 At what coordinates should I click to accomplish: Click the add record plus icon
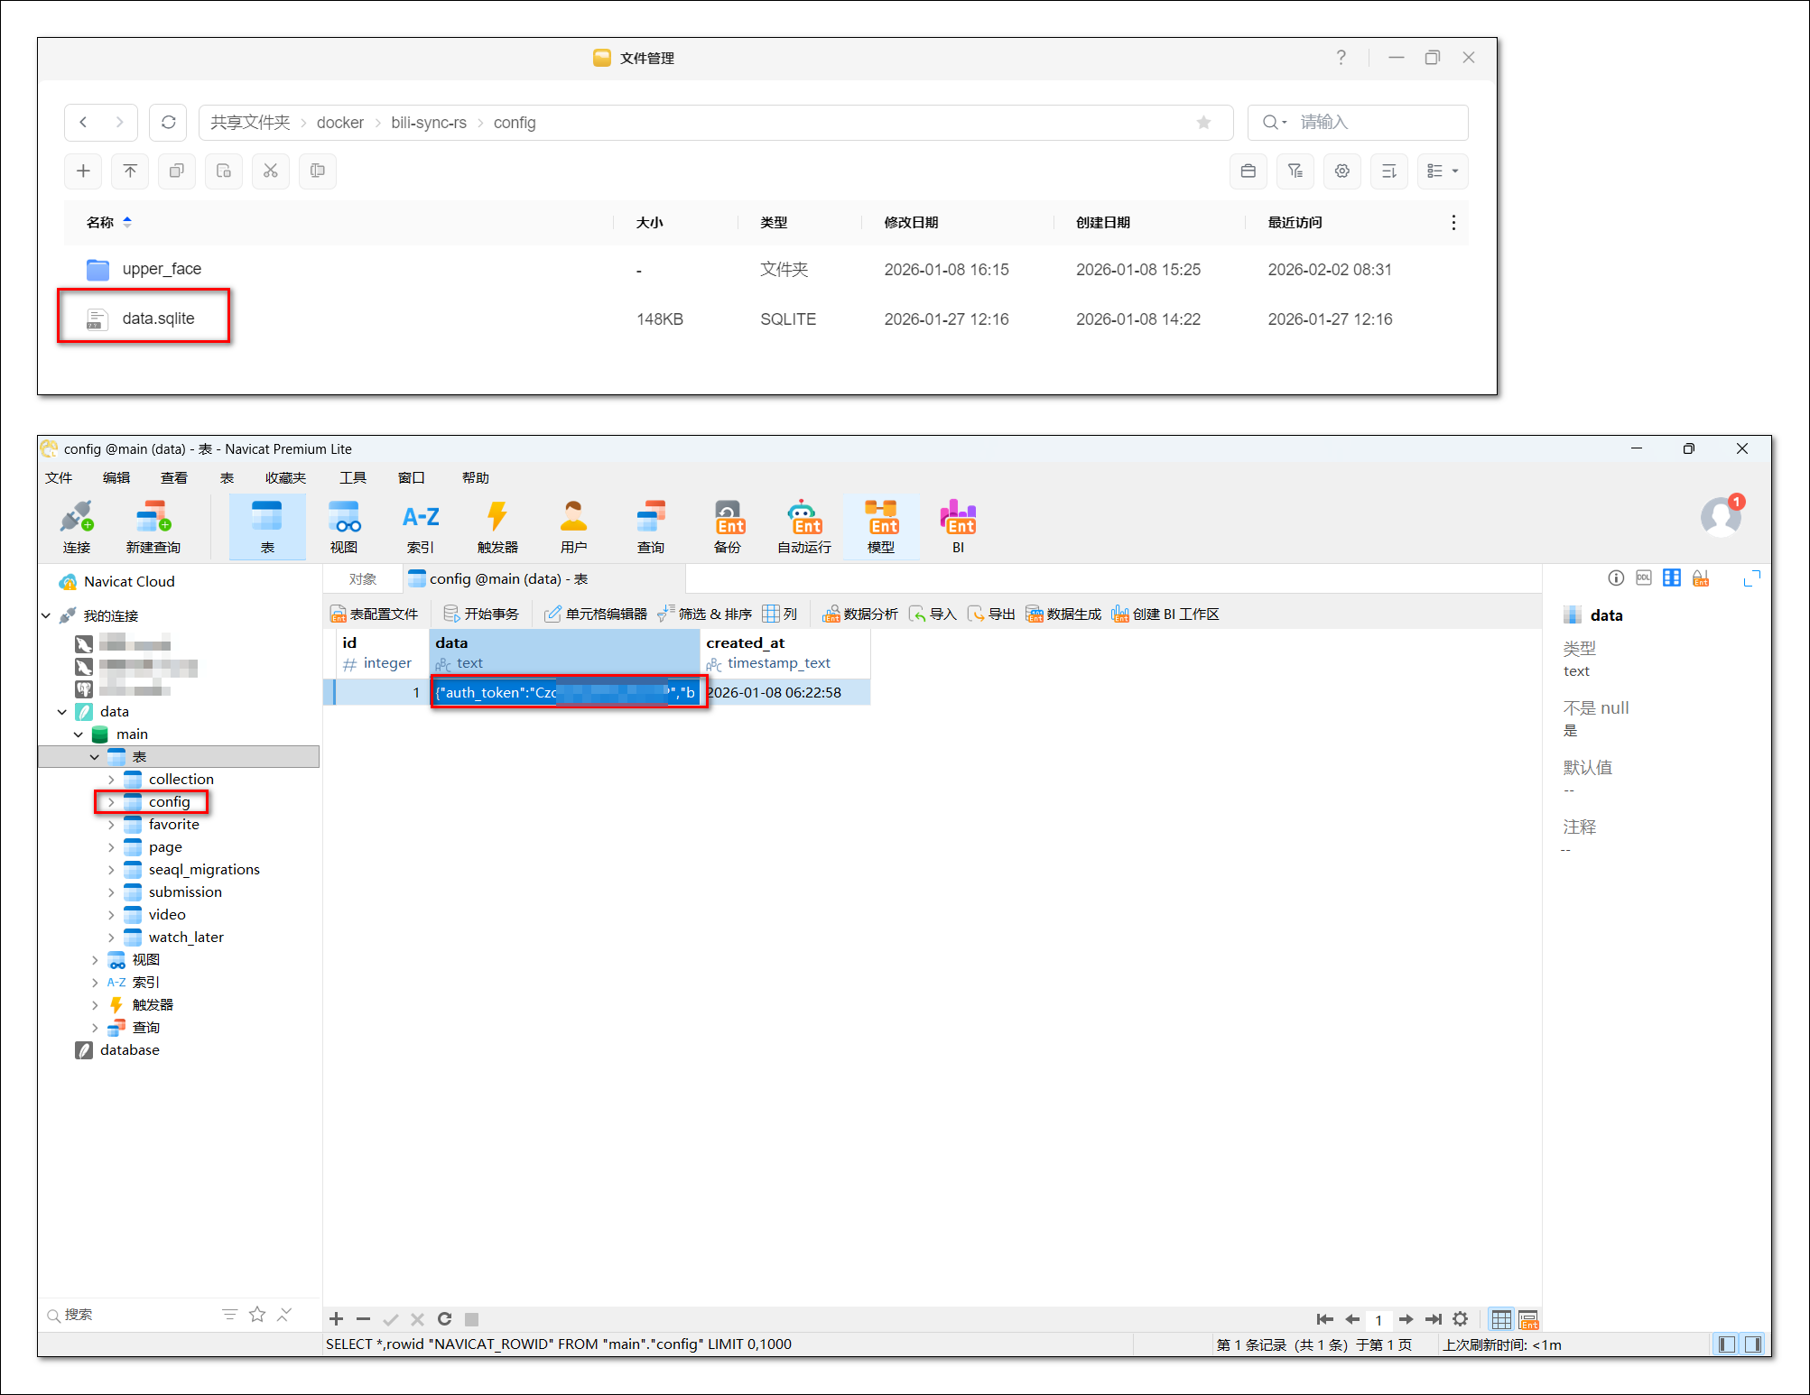(x=336, y=1319)
